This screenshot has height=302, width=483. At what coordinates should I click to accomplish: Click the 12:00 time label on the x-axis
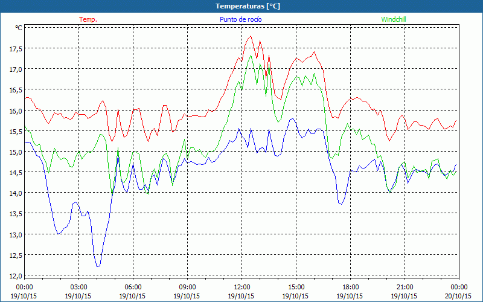coord(241,288)
